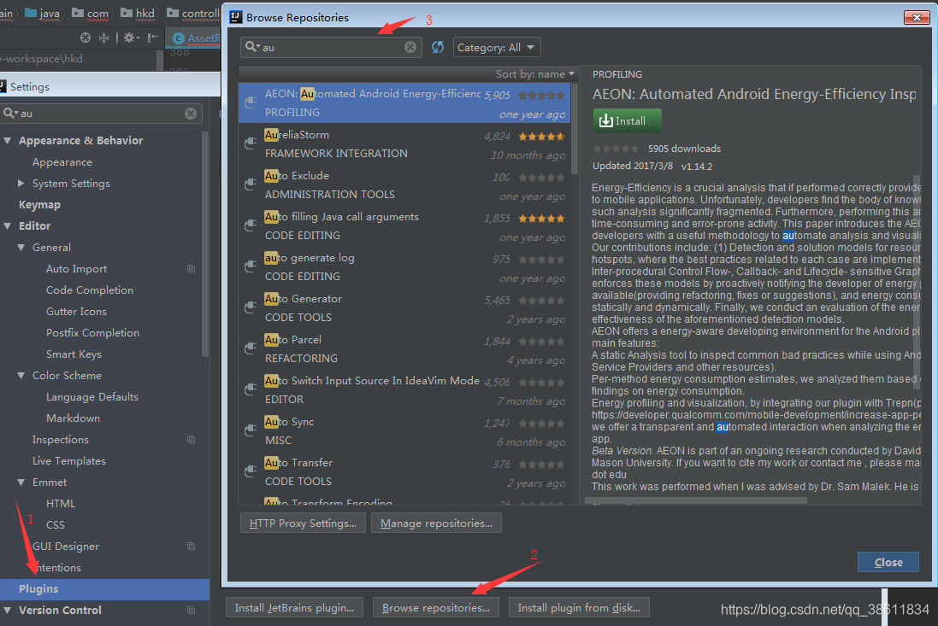Image resolution: width=938 pixels, height=626 pixels.
Task: Click HTTP Proxy Settings button
Action: click(303, 524)
